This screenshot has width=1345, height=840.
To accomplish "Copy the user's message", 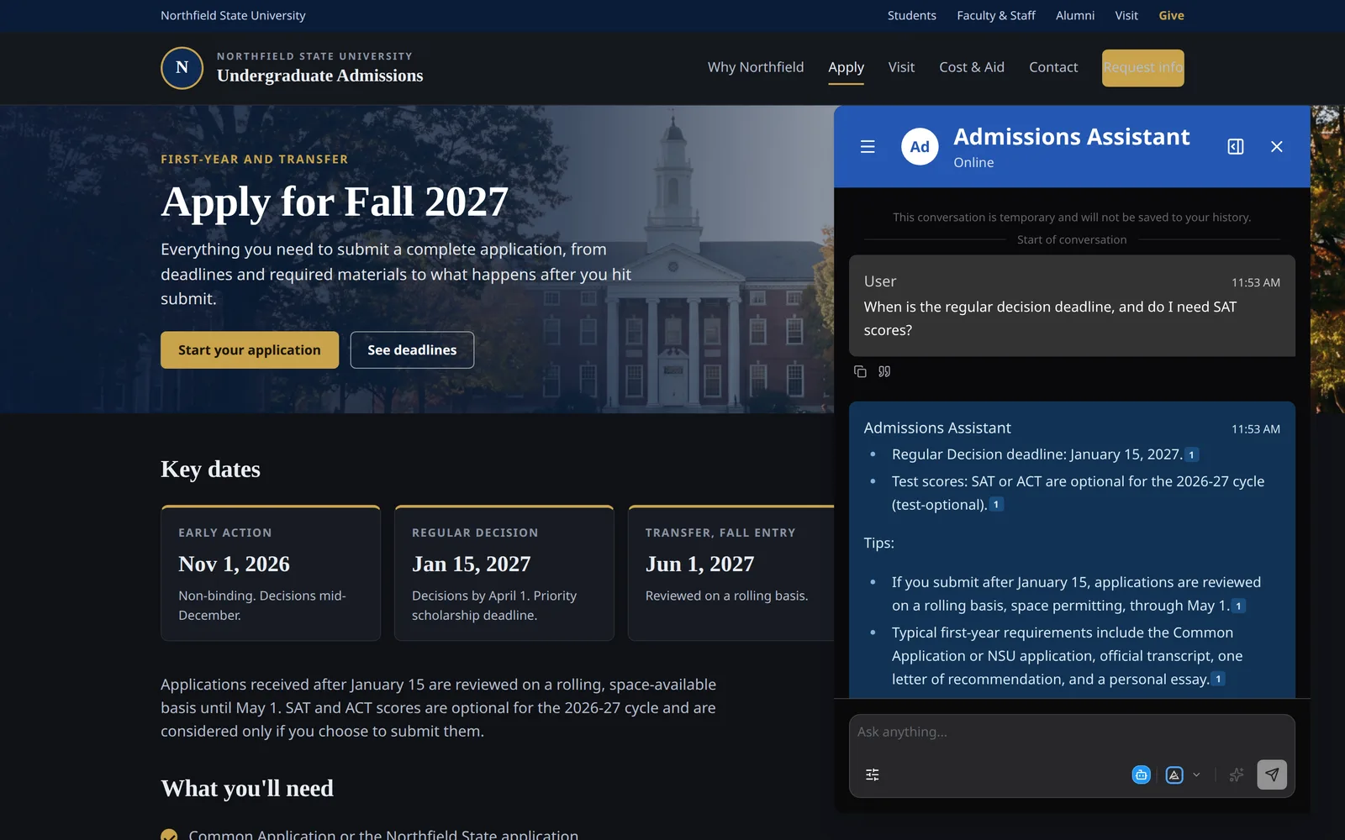I will [x=860, y=371].
